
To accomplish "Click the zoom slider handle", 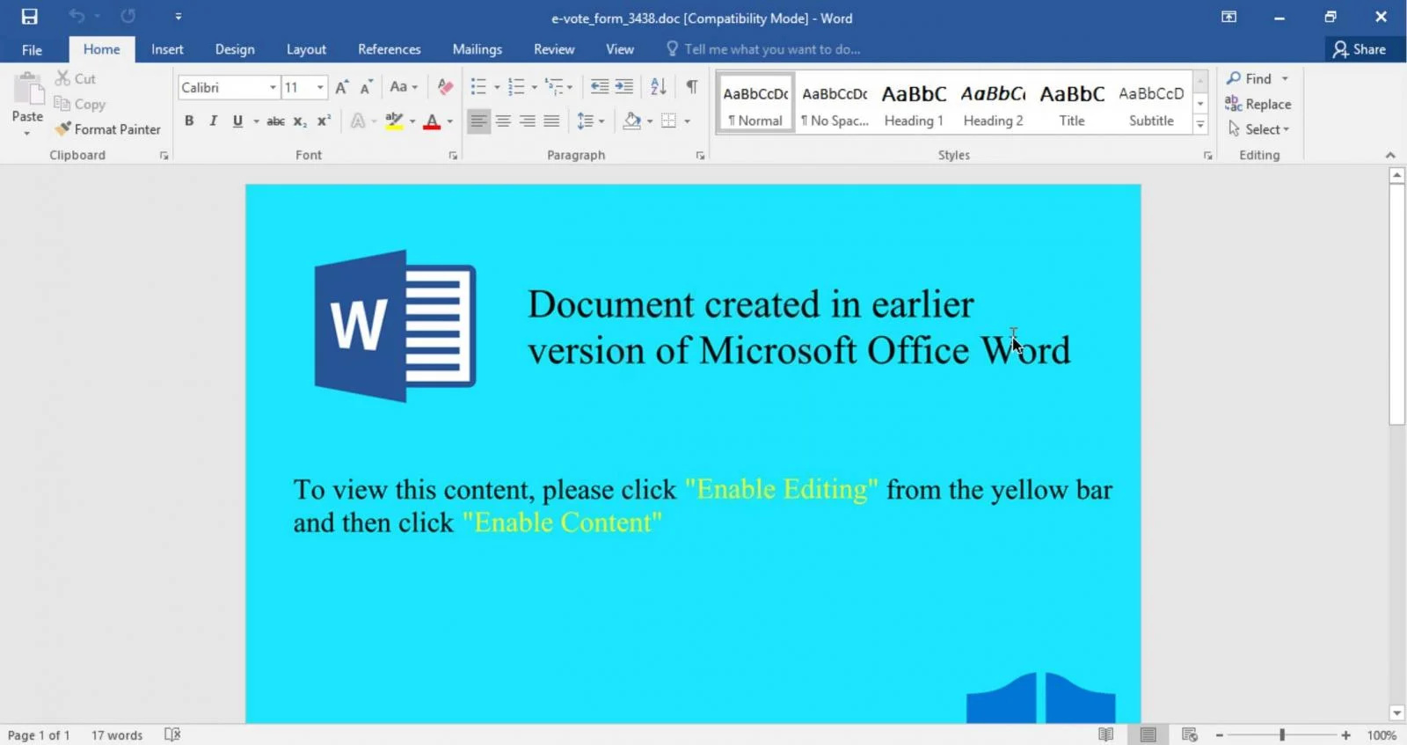I will click(1282, 734).
